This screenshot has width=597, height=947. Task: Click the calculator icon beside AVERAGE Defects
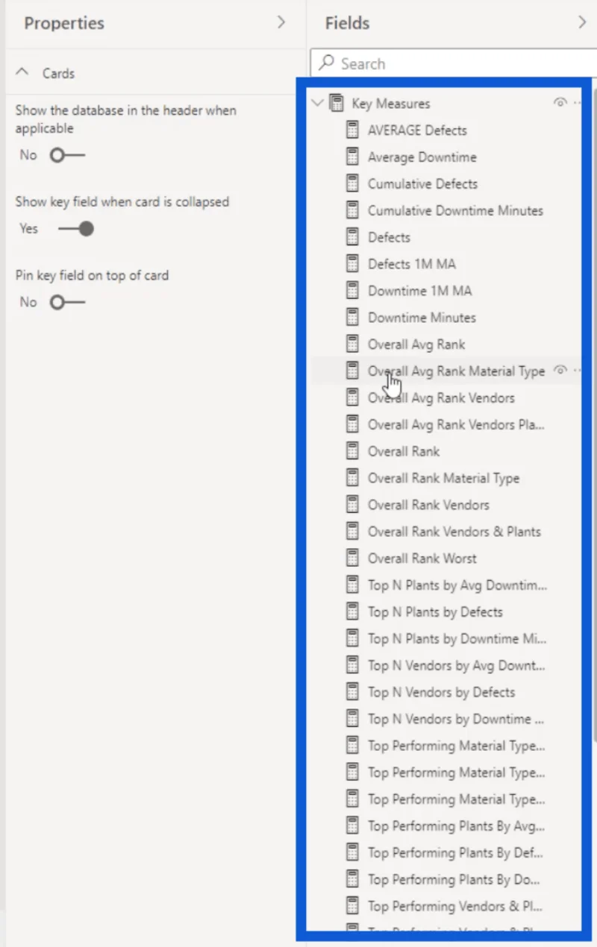pos(353,130)
